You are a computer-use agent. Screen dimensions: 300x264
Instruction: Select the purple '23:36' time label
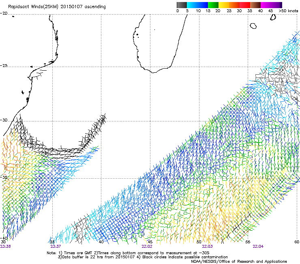pos(5,247)
